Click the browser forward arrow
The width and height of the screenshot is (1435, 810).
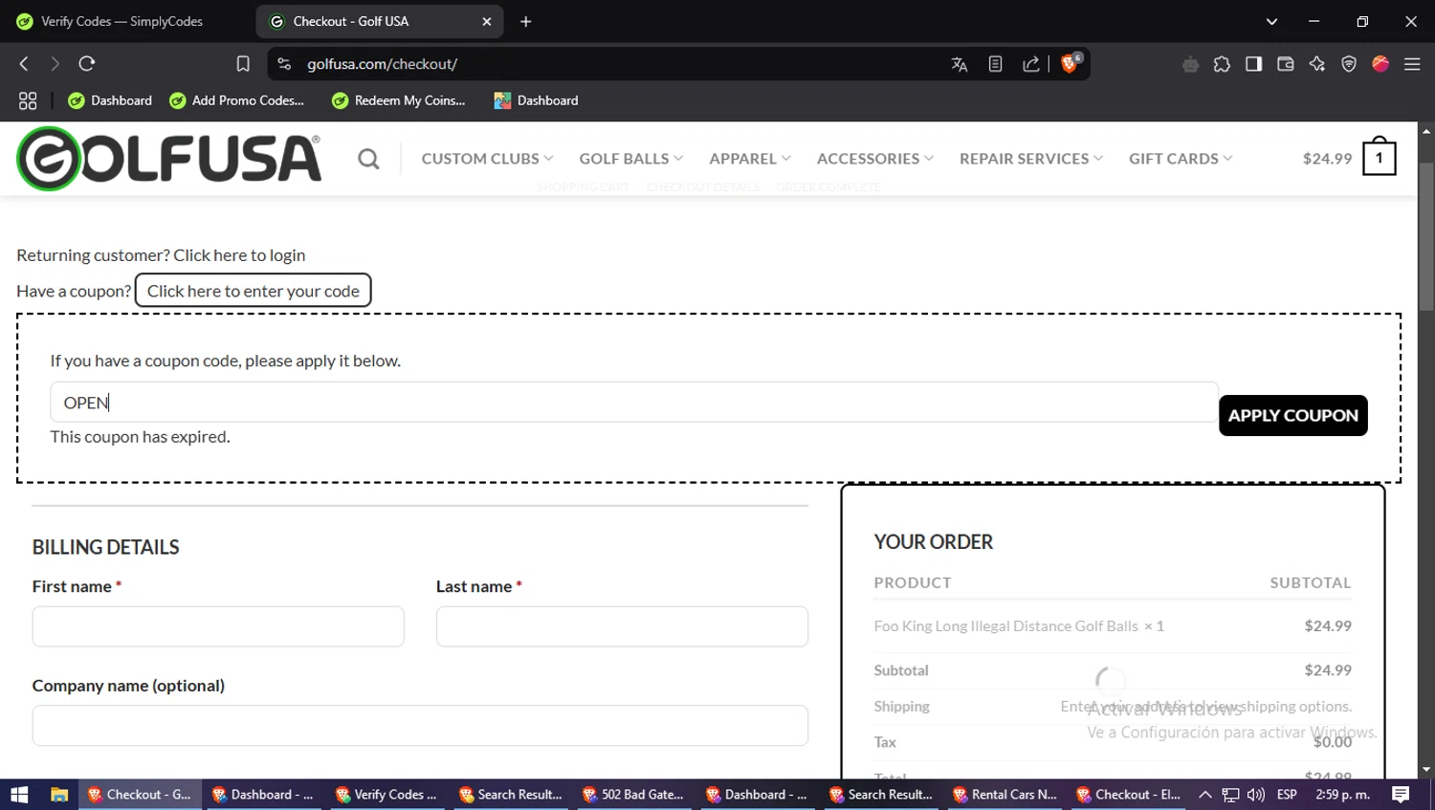point(55,64)
